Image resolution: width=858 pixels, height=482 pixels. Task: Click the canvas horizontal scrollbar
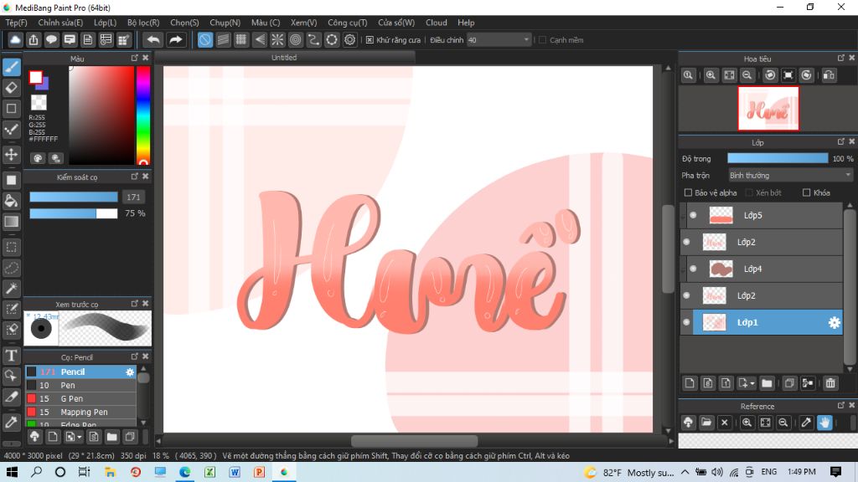pos(414,441)
